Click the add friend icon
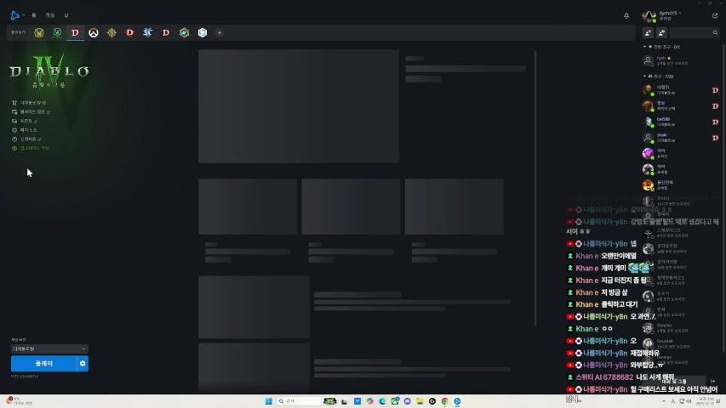The height and width of the screenshot is (408, 726). tap(649, 32)
